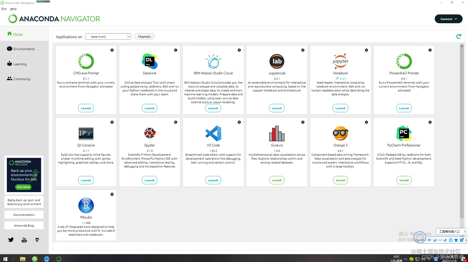Switch to the Environments tab

coord(21,49)
